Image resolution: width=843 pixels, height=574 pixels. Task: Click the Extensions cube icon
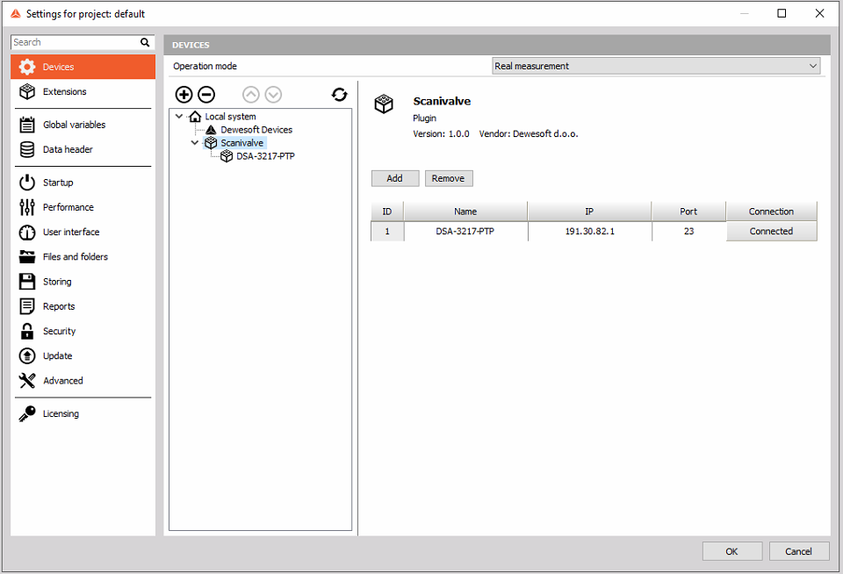point(27,91)
